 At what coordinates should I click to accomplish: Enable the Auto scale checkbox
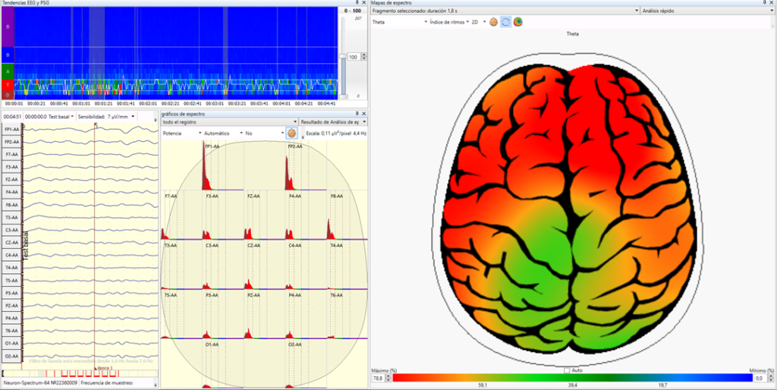point(567,370)
